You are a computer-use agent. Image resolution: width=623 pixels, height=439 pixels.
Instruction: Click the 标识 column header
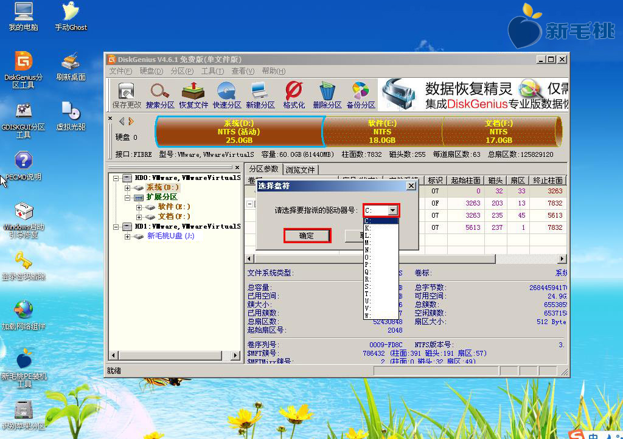435,181
